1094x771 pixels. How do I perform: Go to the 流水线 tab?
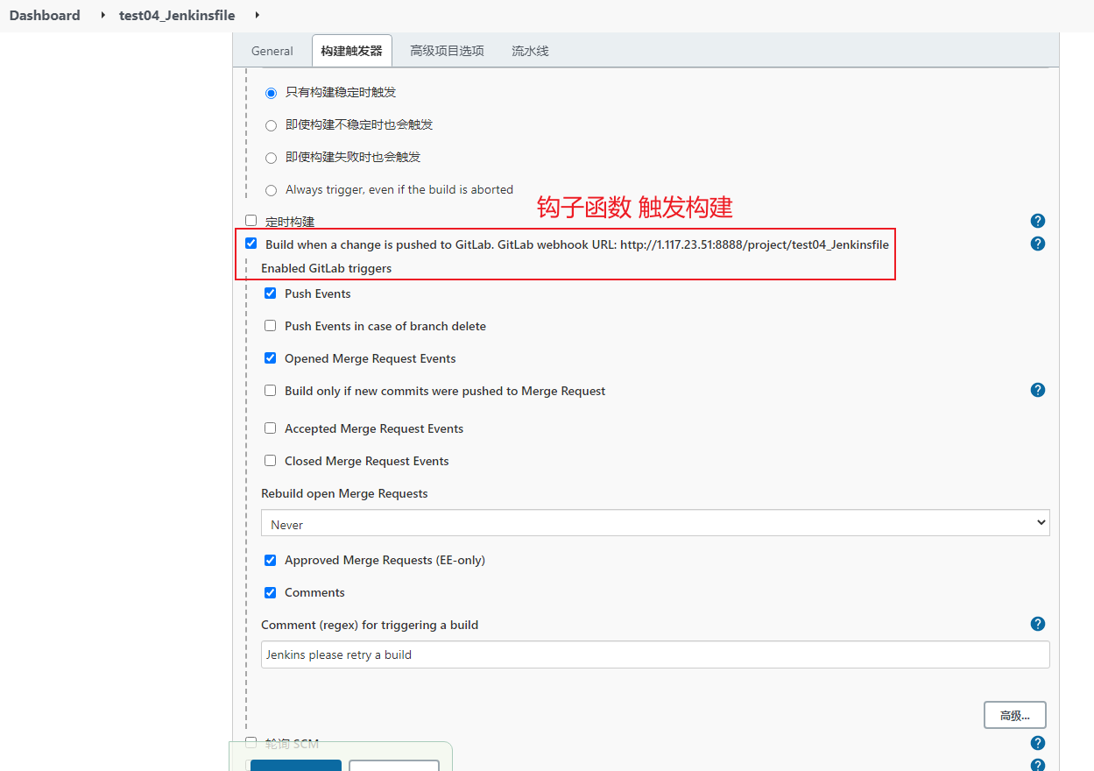tap(530, 51)
